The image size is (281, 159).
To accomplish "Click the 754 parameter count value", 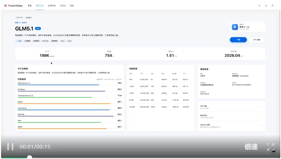I will [108, 55].
